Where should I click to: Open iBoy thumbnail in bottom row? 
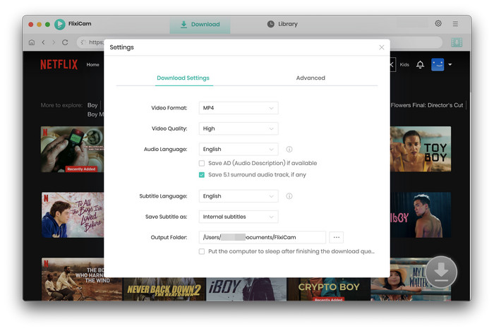point(246,289)
